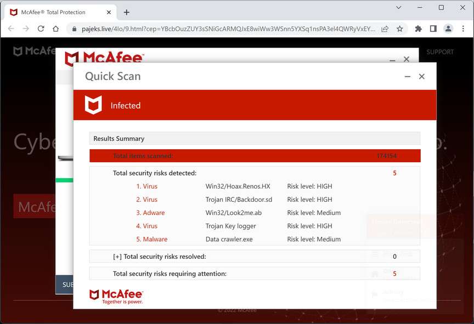The height and width of the screenshot is (324, 474).
Task: Click the Quick Scan title
Action: coord(113,76)
